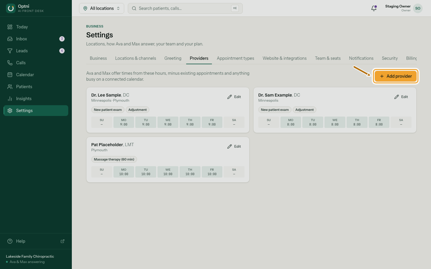The width and height of the screenshot is (431, 269).
Task: Click the SO user avatar
Action: (x=418, y=8)
